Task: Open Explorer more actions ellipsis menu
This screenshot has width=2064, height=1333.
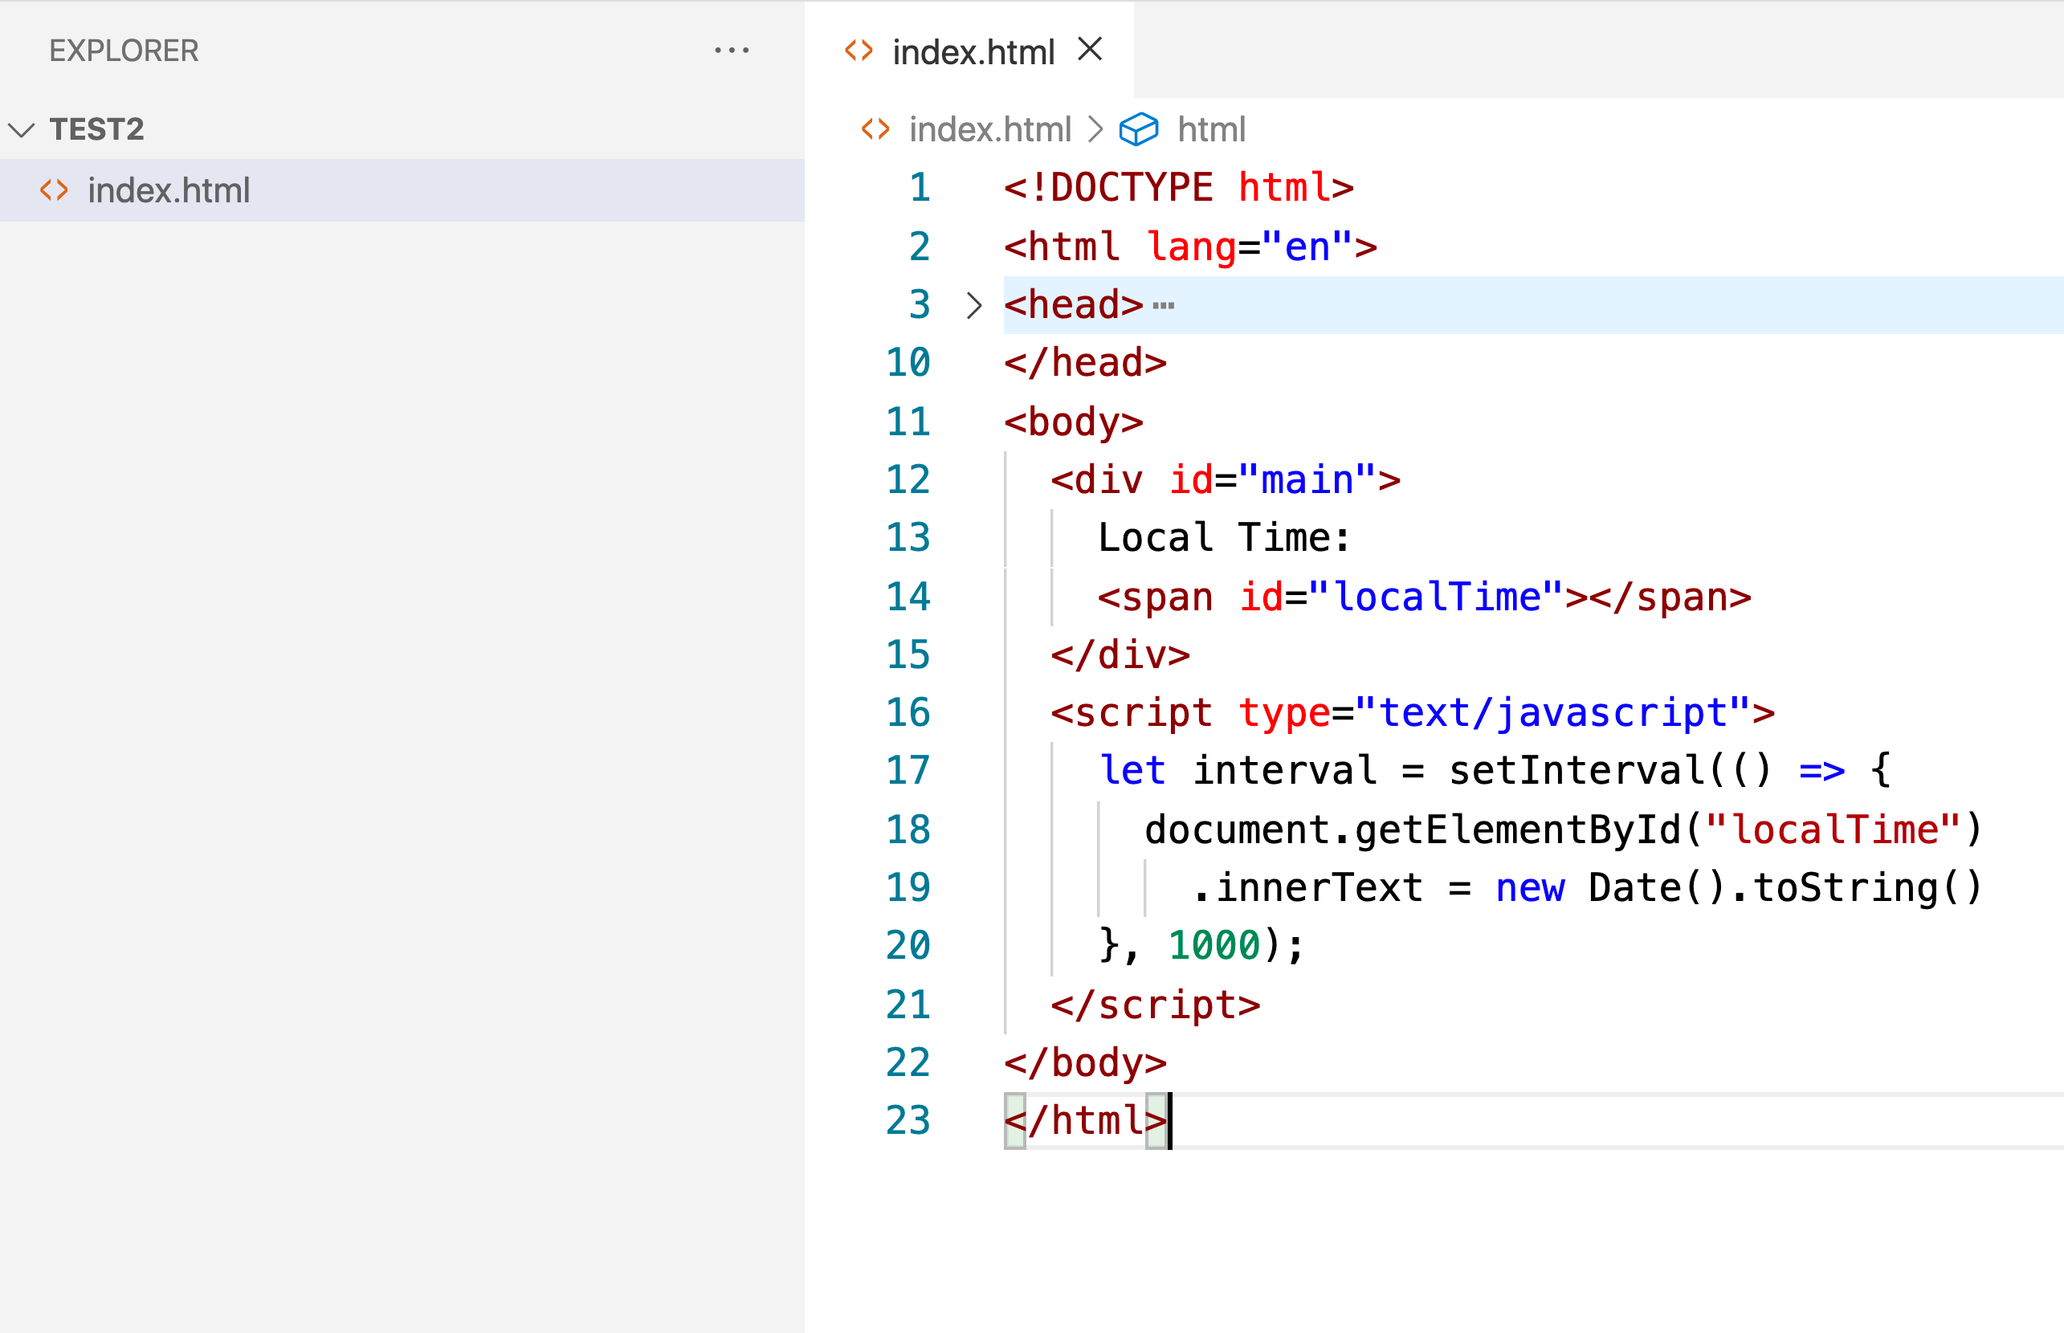Action: click(732, 51)
